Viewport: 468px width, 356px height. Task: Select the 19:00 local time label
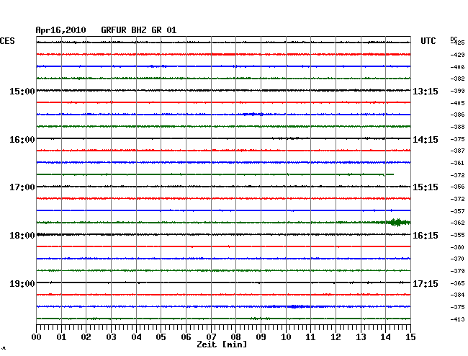click(x=22, y=283)
